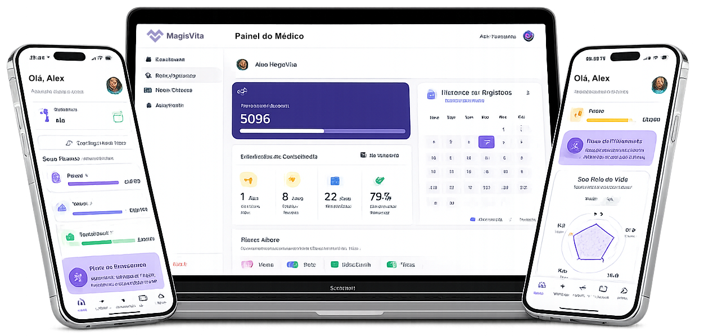This screenshot has width=704, height=336.
Task: Click the progress bar in the 5096 card
Action: [322, 131]
